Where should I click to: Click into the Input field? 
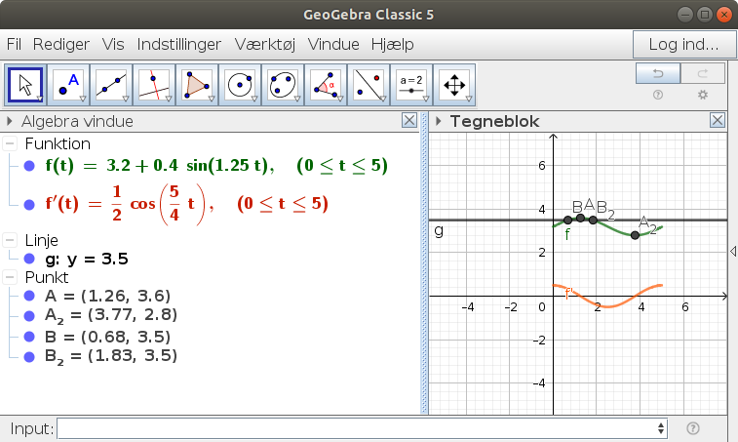coord(362,428)
